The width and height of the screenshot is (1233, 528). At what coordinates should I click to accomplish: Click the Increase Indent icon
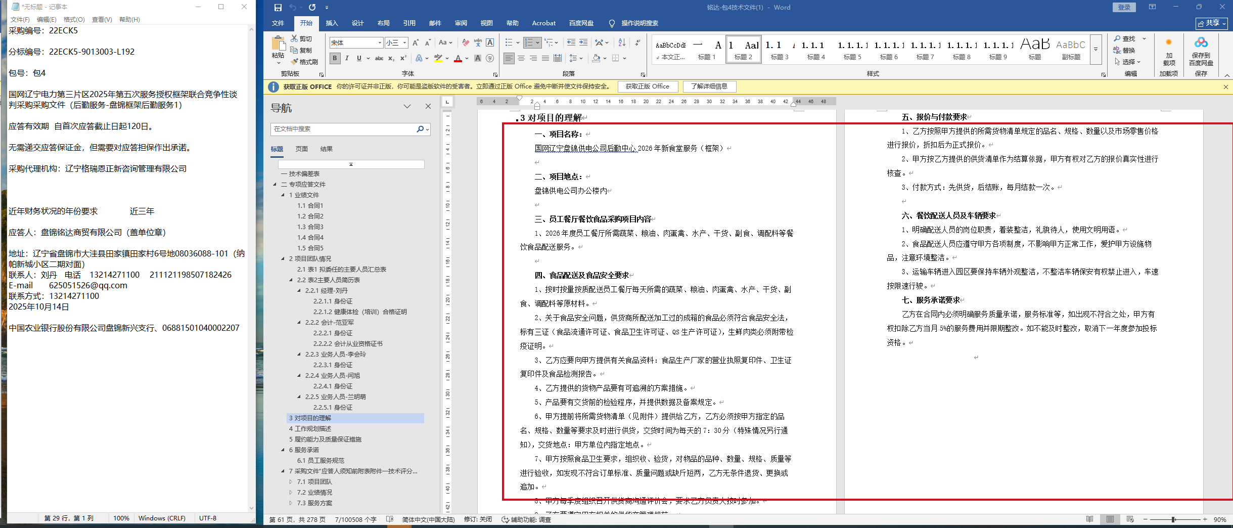583,43
